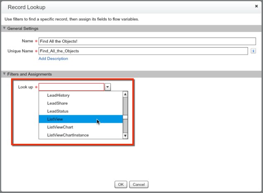Click the list's scroll up arrow
This screenshot has width=263, height=193.
point(125,95)
